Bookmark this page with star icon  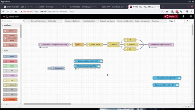(x=167, y=12)
